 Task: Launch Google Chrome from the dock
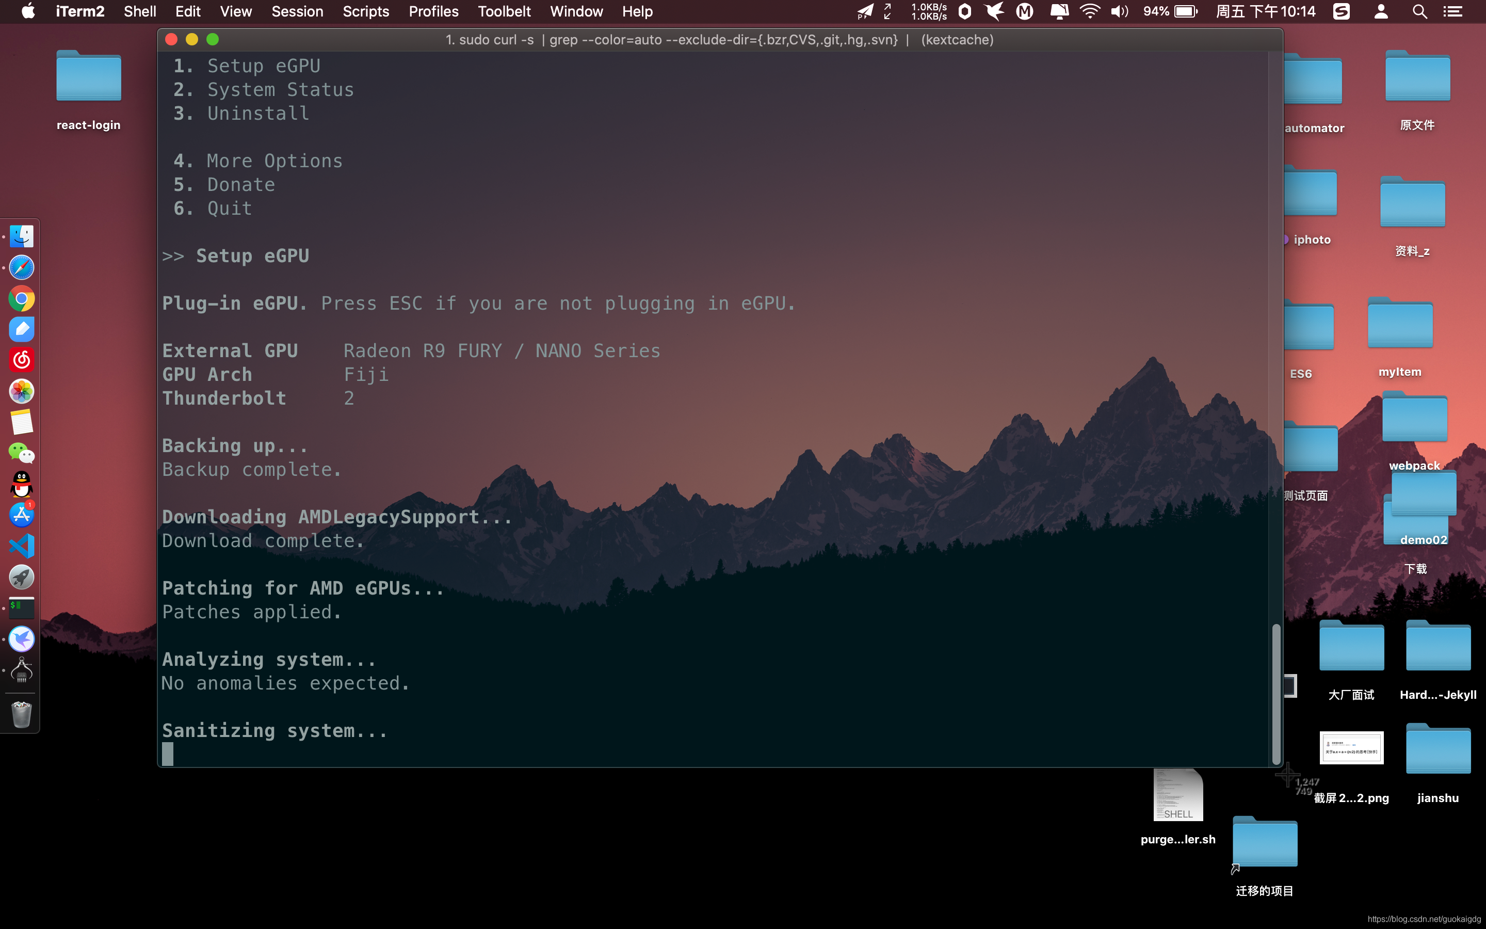tap(22, 299)
